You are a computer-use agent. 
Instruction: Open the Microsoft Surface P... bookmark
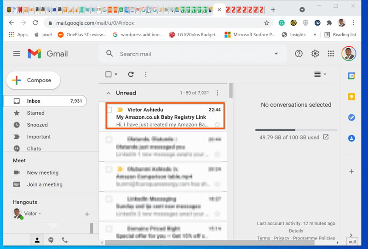click(x=250, y=35)
